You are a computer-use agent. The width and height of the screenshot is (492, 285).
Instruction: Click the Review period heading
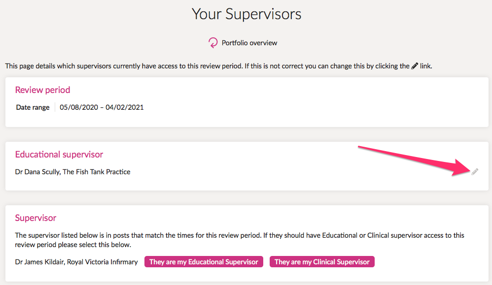(43, 90)
